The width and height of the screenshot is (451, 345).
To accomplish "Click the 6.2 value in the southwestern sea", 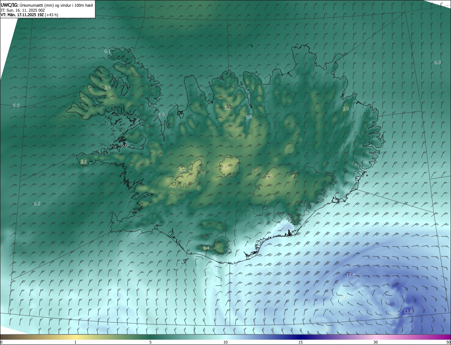I will [37, 204].
